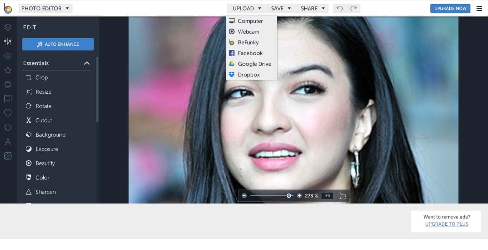
Task: Upload from Dropbox
Action: tap(252, 75)
